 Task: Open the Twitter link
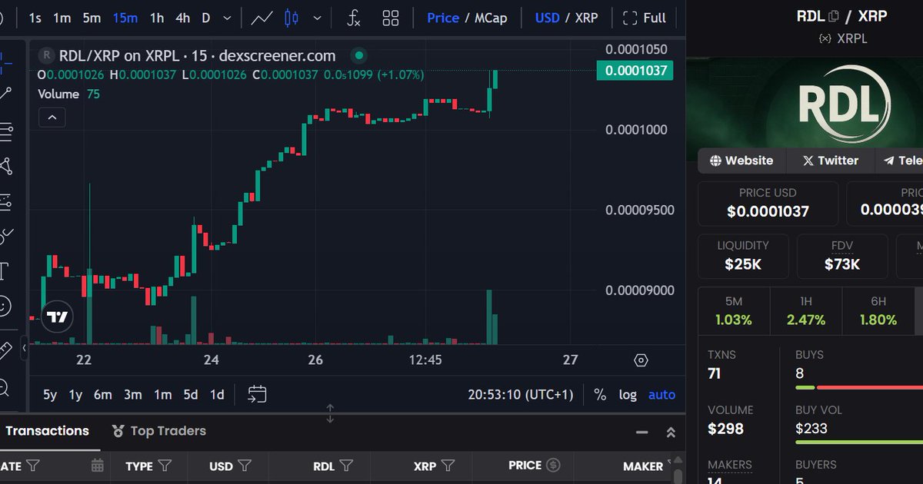(831, 161)
